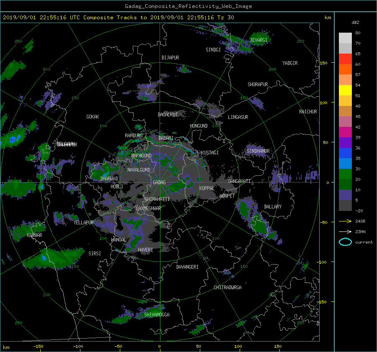Click the JEVARGI label on the map
The image size is (377, 352).
click(258, 40)
